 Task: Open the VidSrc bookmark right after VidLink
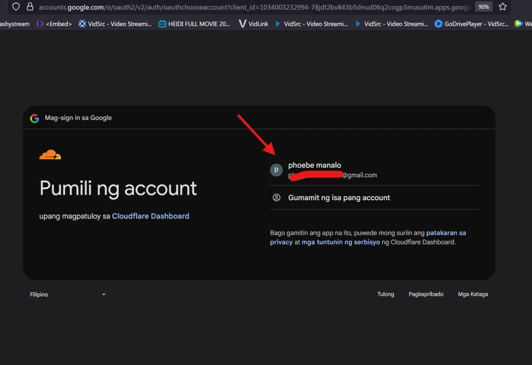coord(311,24)
